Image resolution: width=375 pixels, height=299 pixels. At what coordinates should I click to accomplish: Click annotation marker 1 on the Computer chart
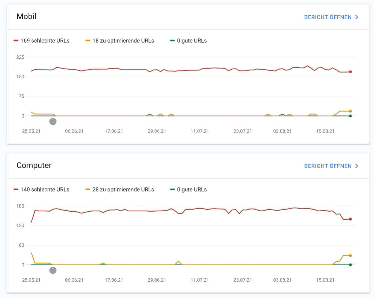pos(53,270)
